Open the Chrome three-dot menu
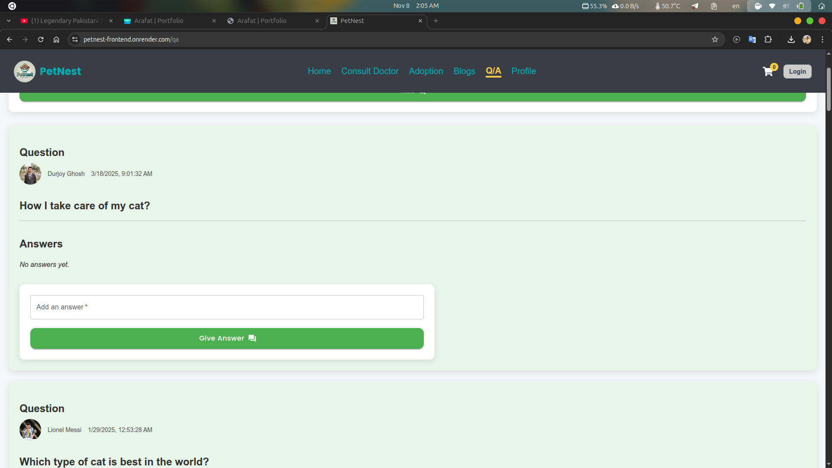832x468 pixels. pyautogui.click(x=822, y=39)
